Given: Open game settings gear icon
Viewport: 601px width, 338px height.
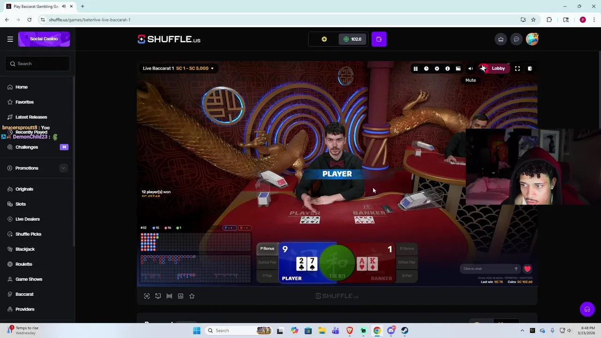Looking at the screenshot, I should click(437, 69).
